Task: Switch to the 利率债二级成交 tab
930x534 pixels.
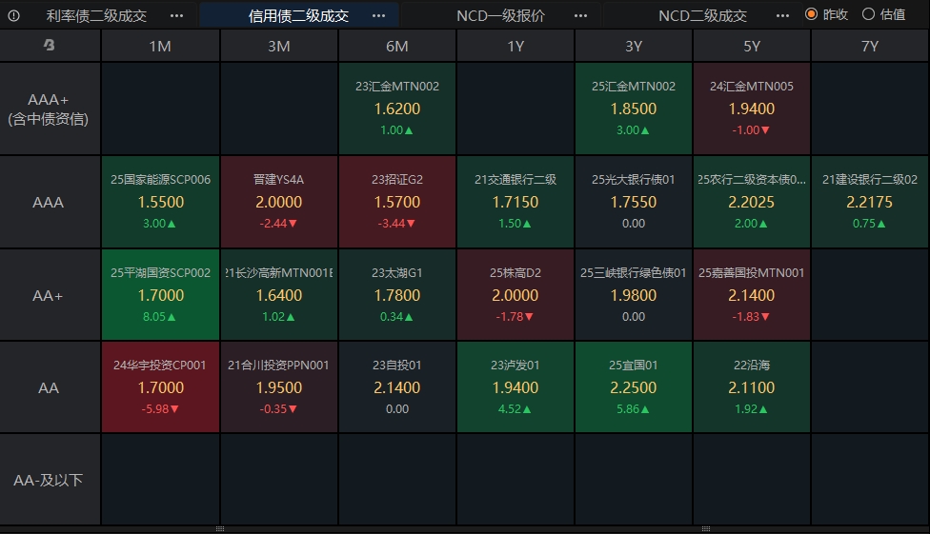Action: [96, 15]
